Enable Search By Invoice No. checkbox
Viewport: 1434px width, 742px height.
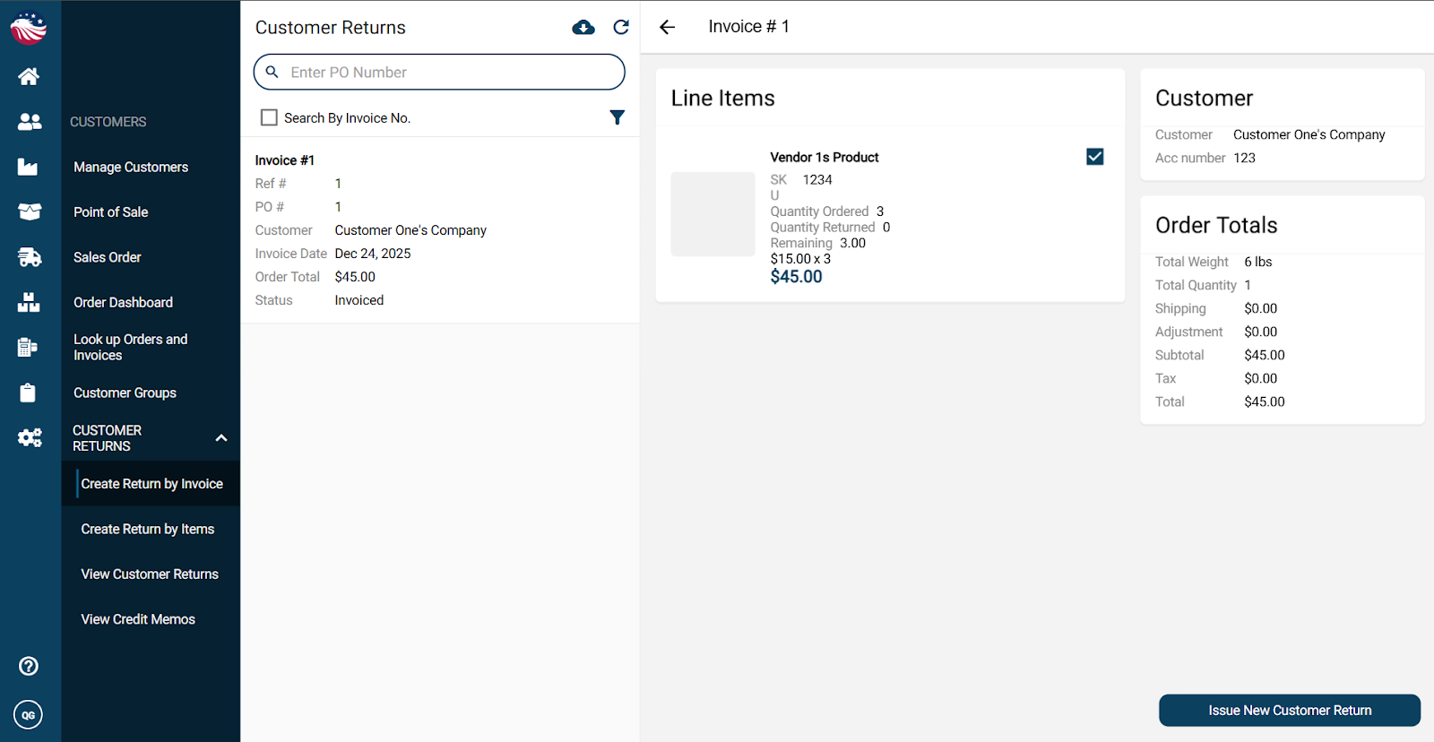click(269, 117)
